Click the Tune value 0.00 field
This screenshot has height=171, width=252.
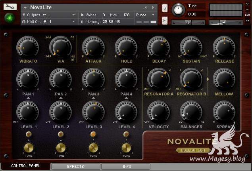(192, 14)
